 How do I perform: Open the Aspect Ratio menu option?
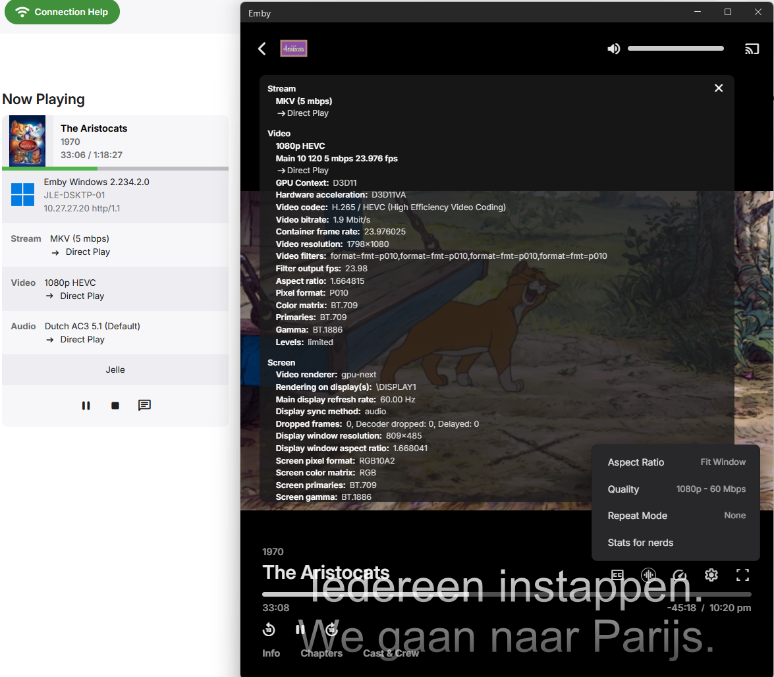point(677,462)
